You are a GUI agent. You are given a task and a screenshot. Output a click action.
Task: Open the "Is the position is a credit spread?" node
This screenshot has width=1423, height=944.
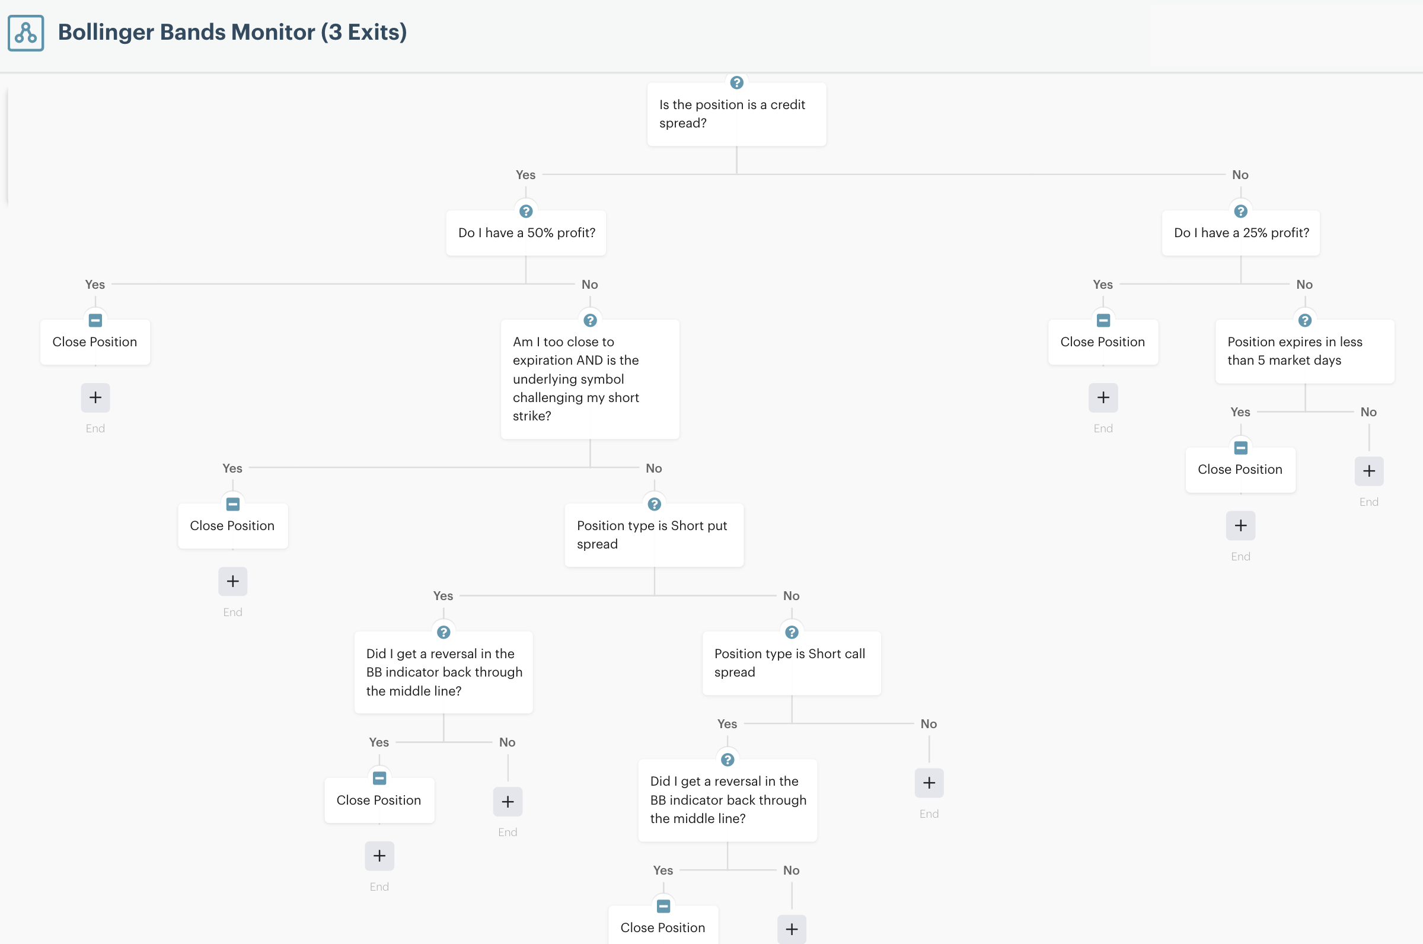pos(736,114)
